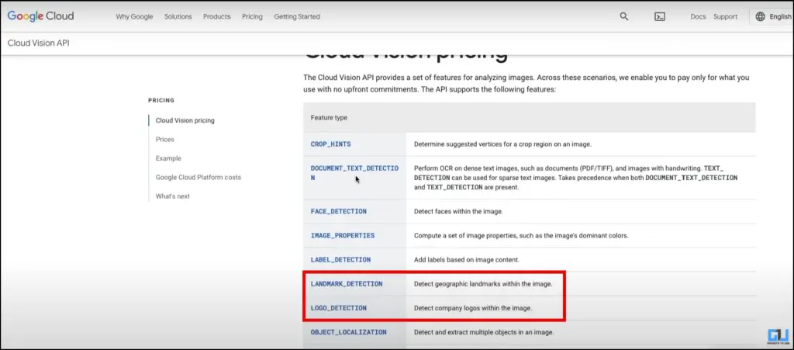794x350 pixels.
Task: Open the Support link
Action: pos(726,16)
